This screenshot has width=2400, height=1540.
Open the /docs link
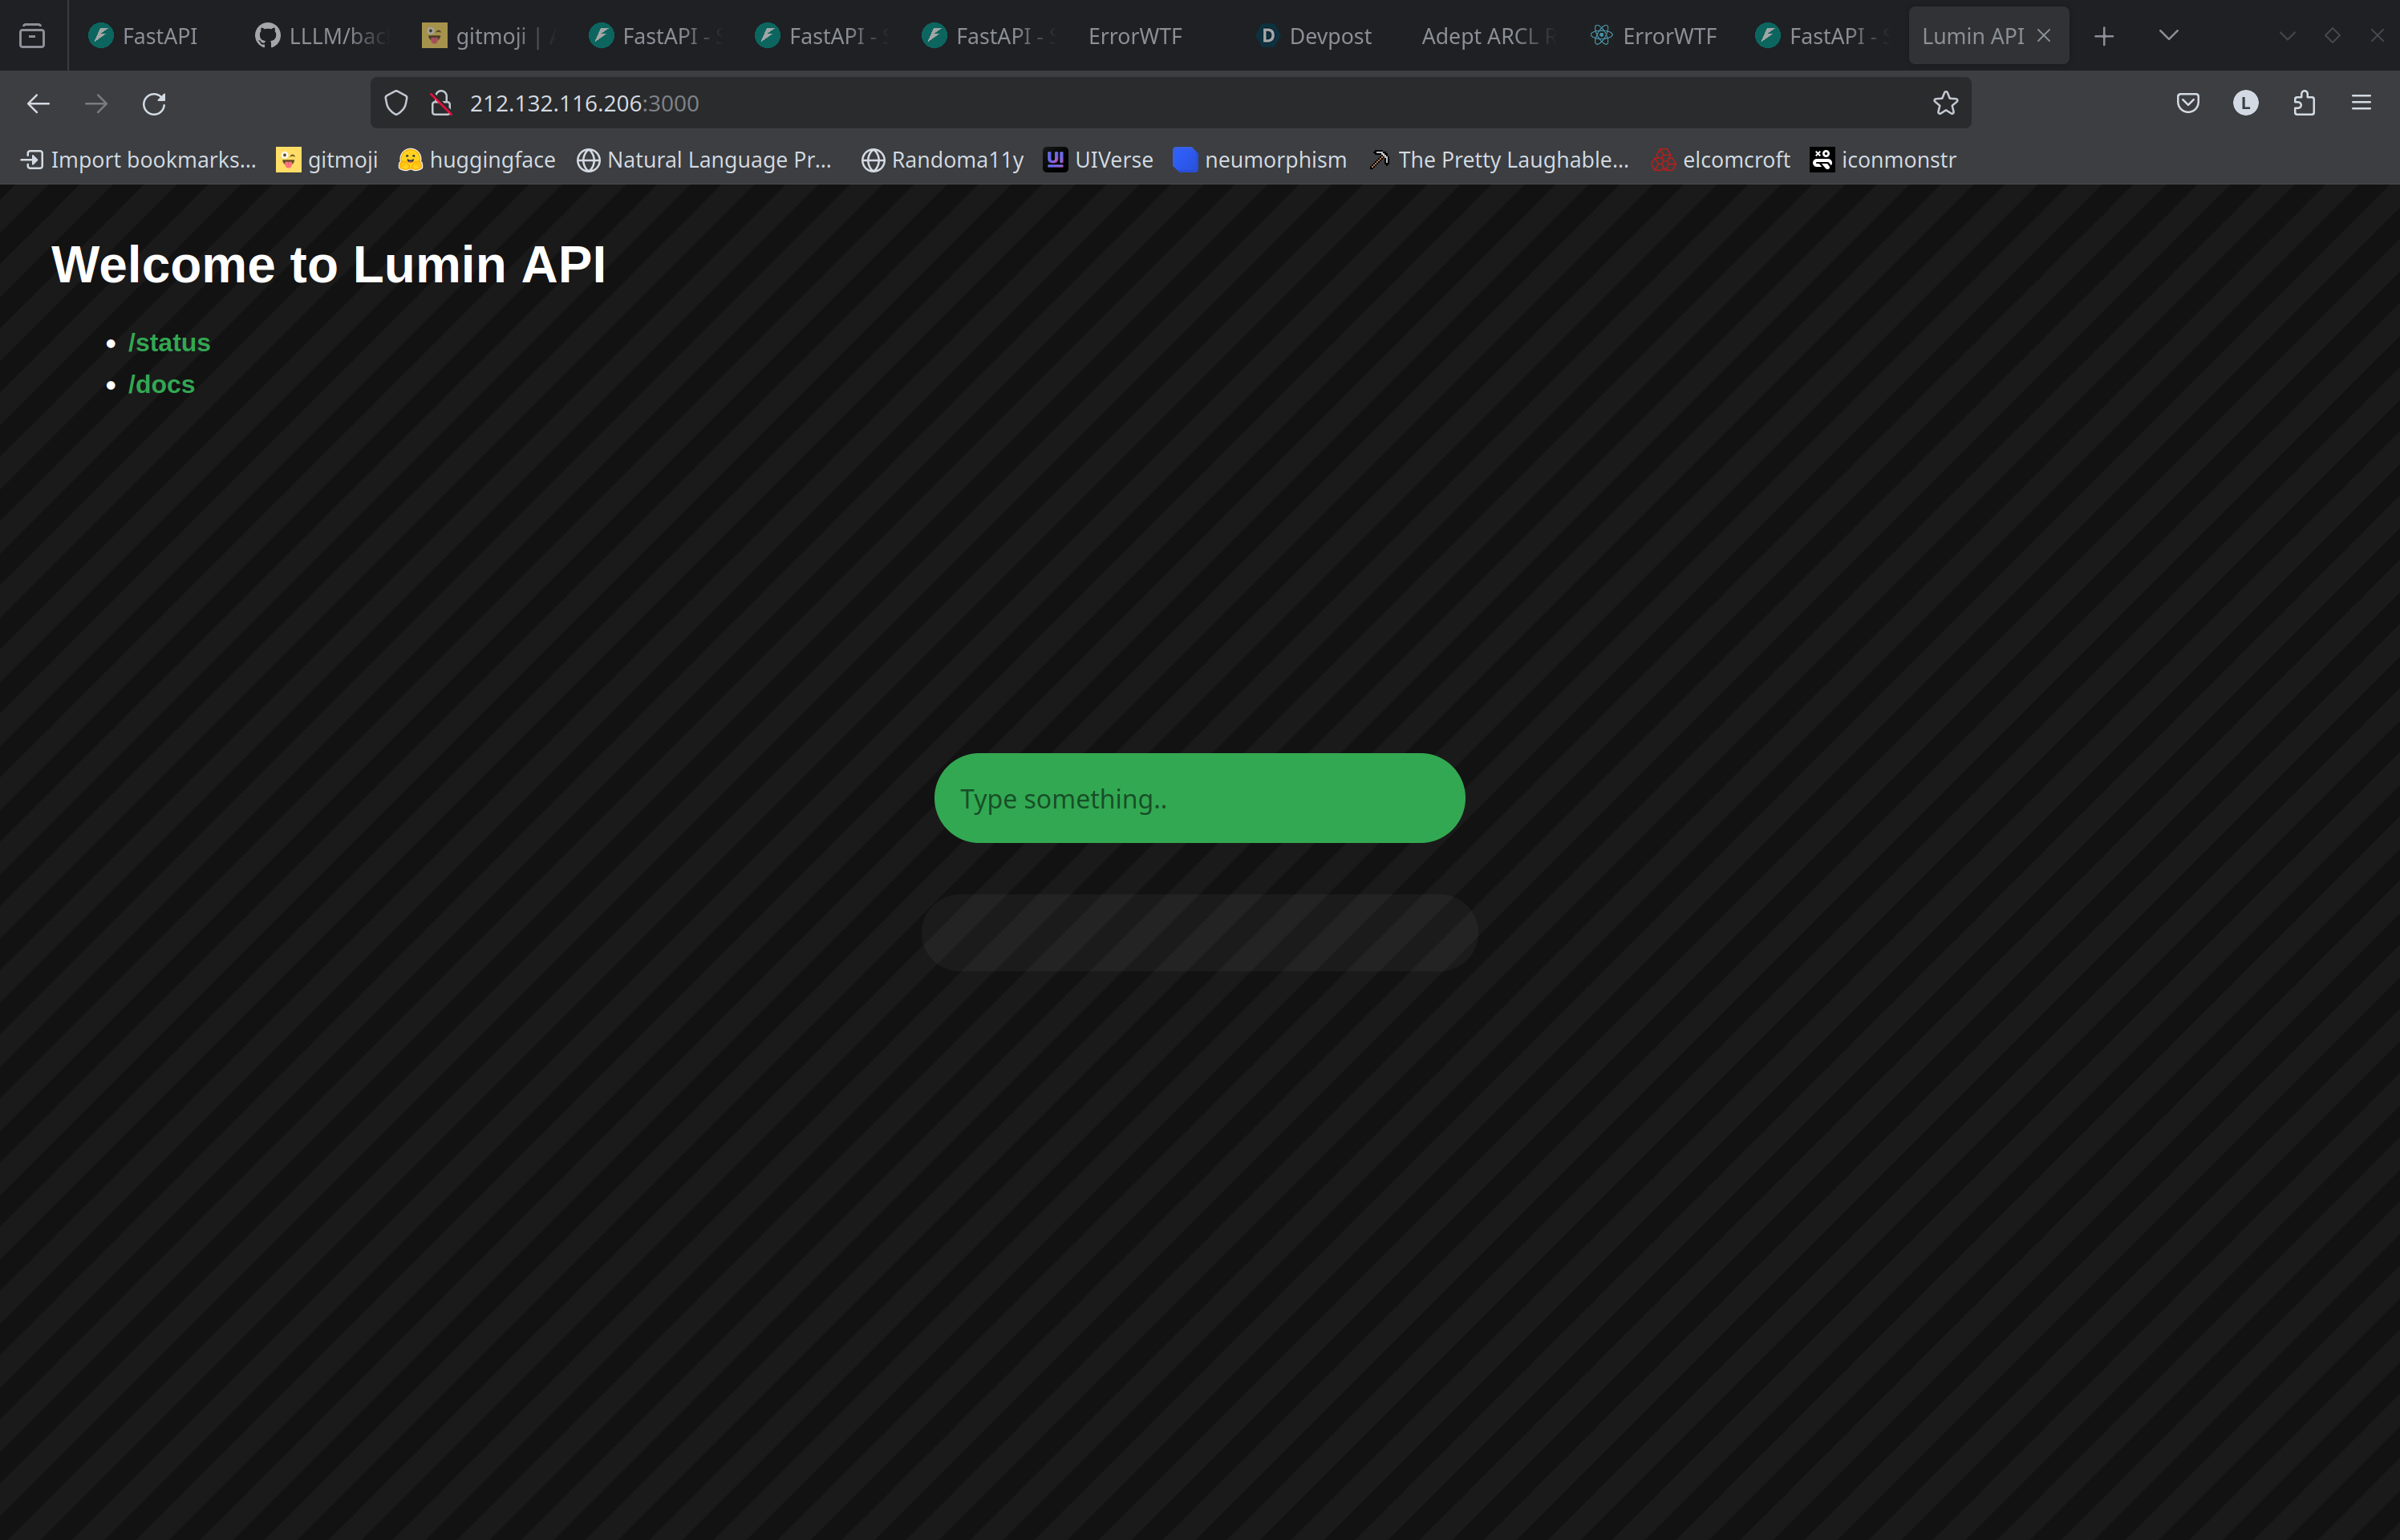pos(161,384)
